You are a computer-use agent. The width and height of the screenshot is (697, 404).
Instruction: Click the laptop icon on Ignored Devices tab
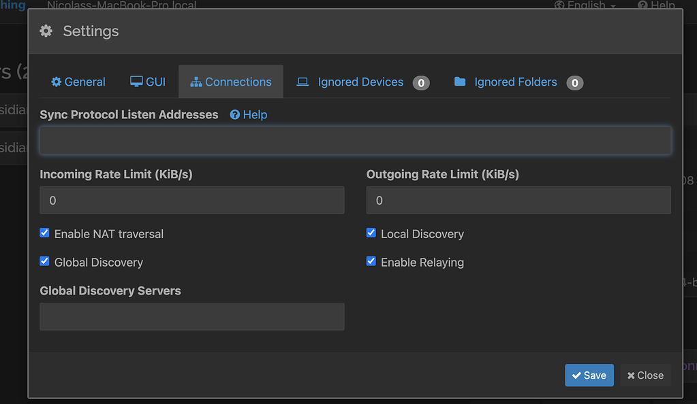click(301, 81)
